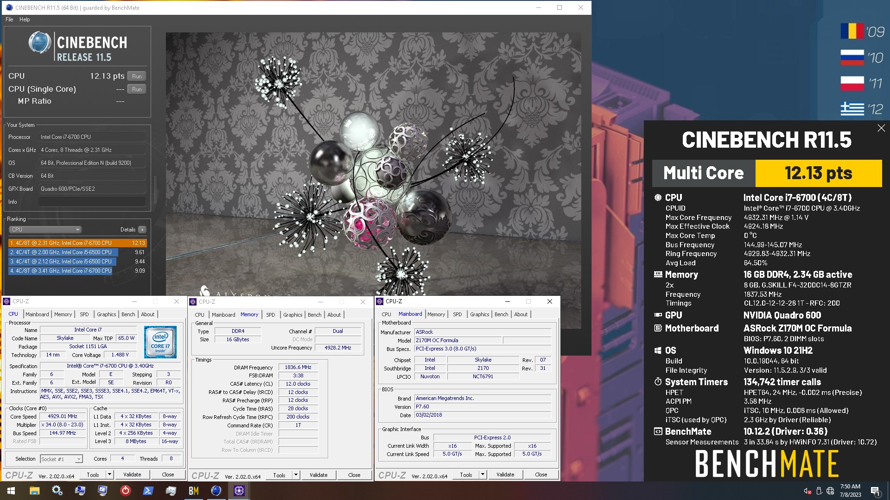Open the red power button app in taskbar
This screenshot has width=890, height=500.
125,491
